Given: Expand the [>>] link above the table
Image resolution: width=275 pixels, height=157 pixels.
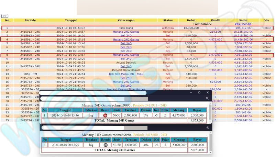Looking at the screenshot, I should pyautogui.click(x=4, y=16).
